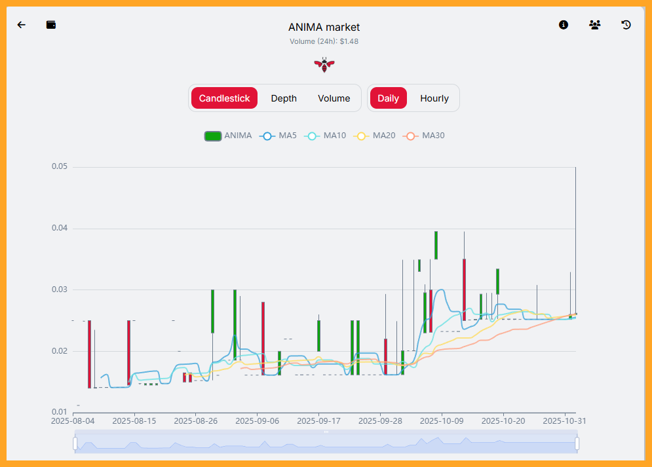The image size is (652, 467).
Task: Hide the MA30 line
Action: click(x=424, y=136)
